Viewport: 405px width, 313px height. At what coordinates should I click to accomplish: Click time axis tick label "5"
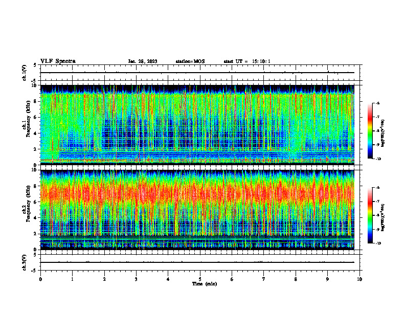(x=200, y=279)
